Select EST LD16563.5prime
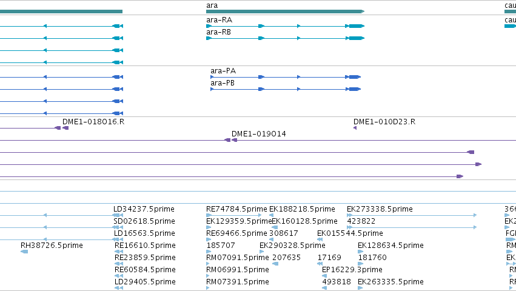Viewport: 516px width, 291px height. point(144,233)
